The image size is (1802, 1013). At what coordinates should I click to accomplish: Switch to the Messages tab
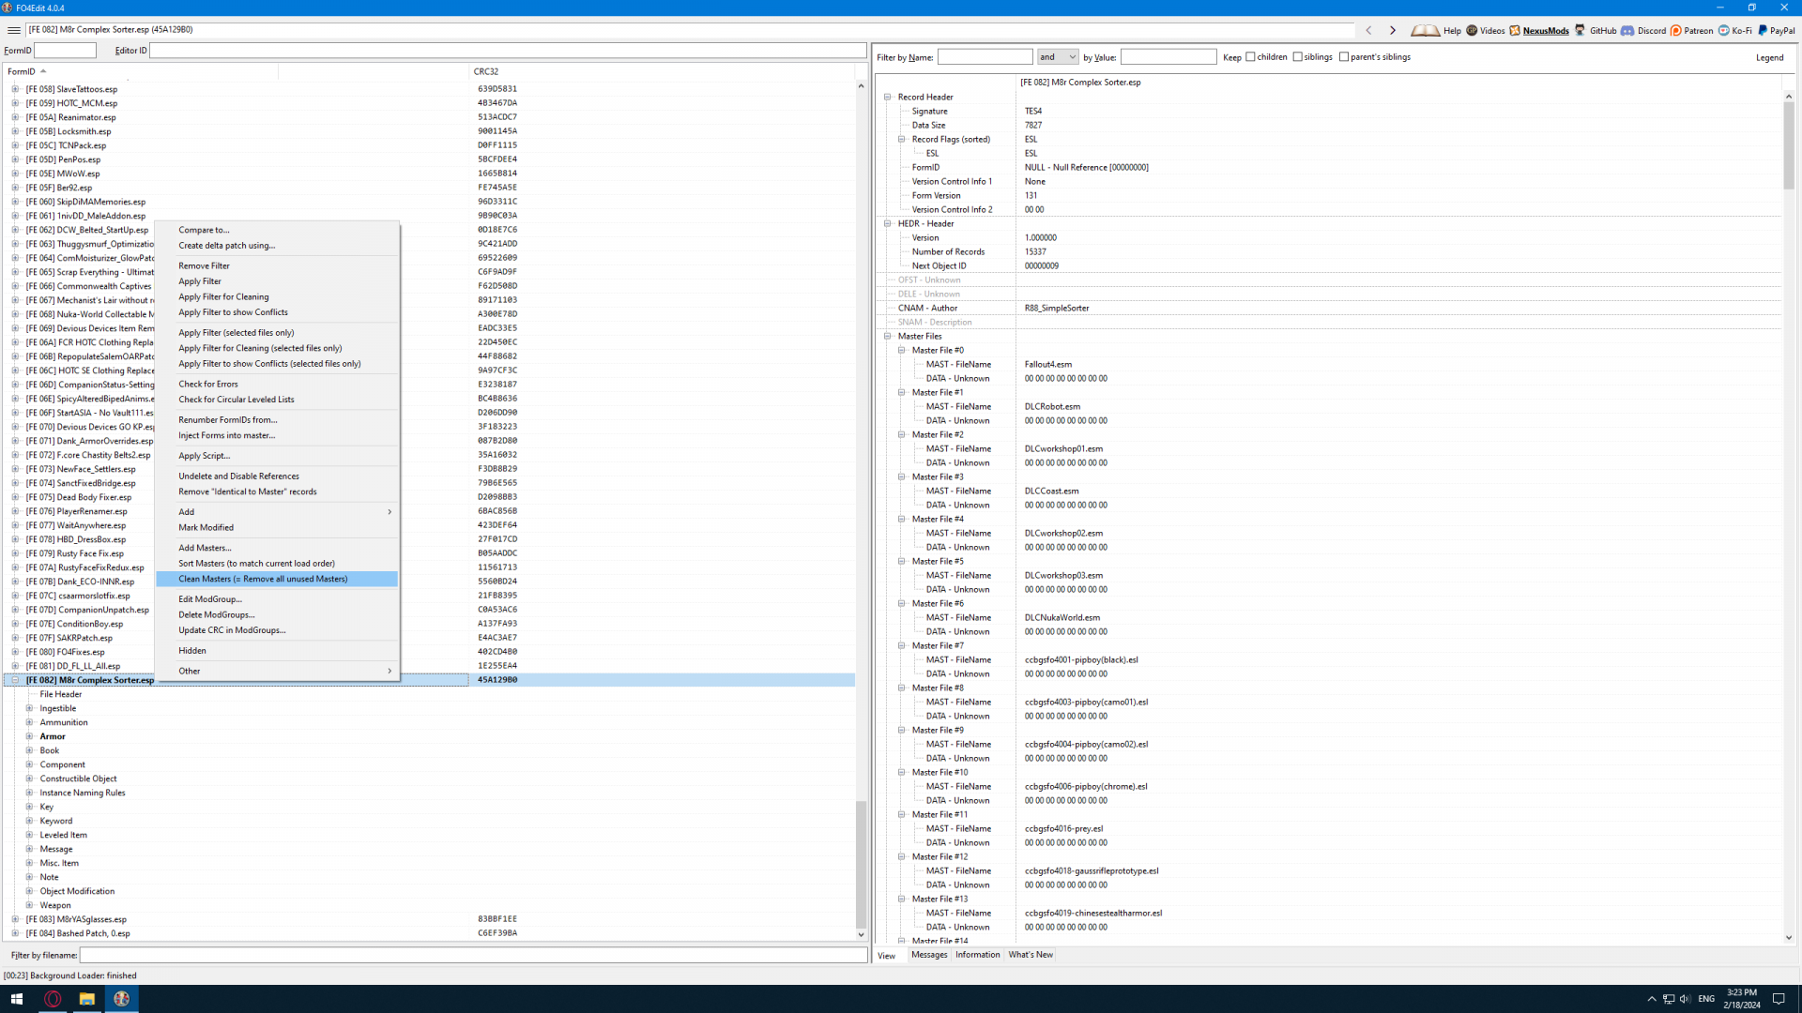[929, 955]
